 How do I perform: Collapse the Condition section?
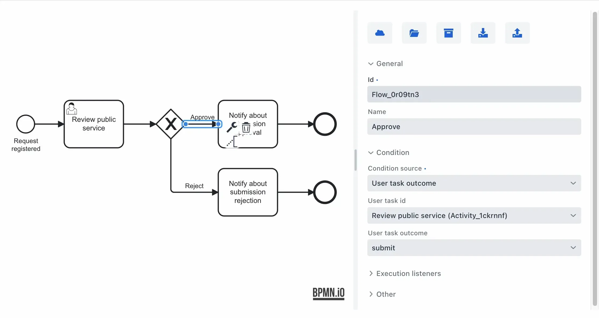point(371,153)
